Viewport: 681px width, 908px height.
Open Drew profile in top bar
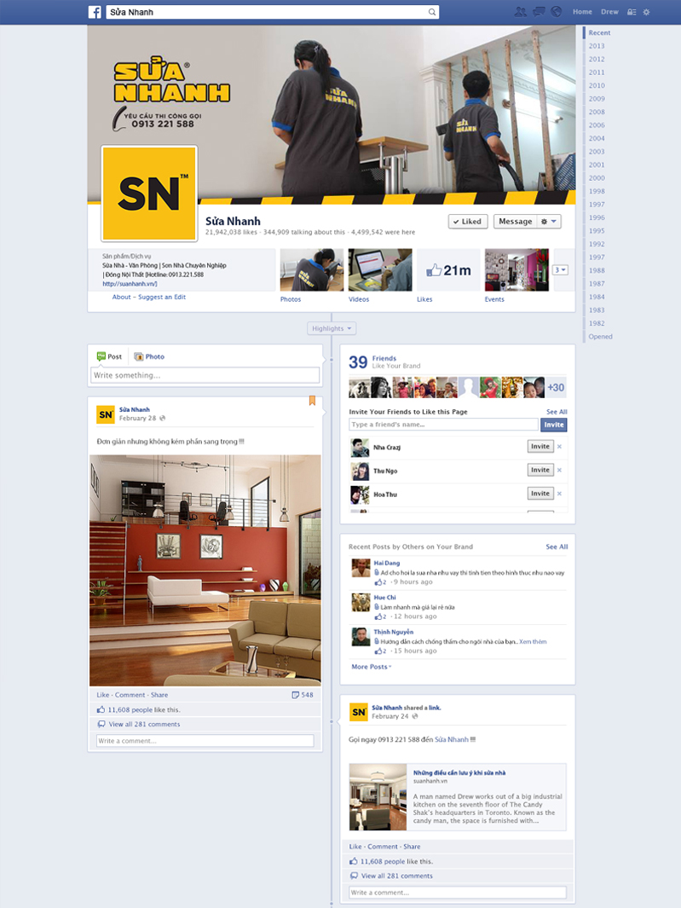(609, 12)
